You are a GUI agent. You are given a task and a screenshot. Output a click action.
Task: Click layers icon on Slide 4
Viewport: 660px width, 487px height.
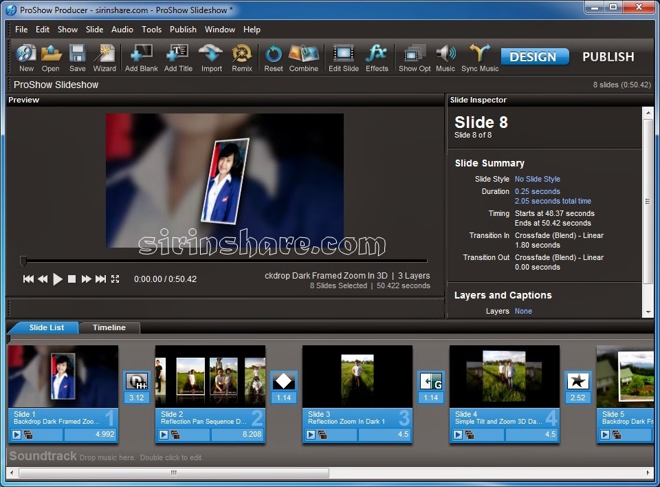coord(470,434)
